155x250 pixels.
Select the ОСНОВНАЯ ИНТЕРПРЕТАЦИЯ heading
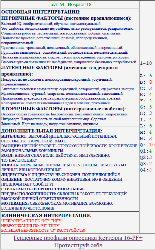41,12
